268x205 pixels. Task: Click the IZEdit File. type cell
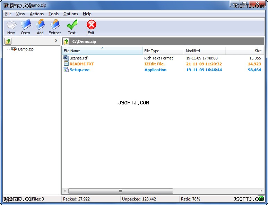[x=155, y=64]
